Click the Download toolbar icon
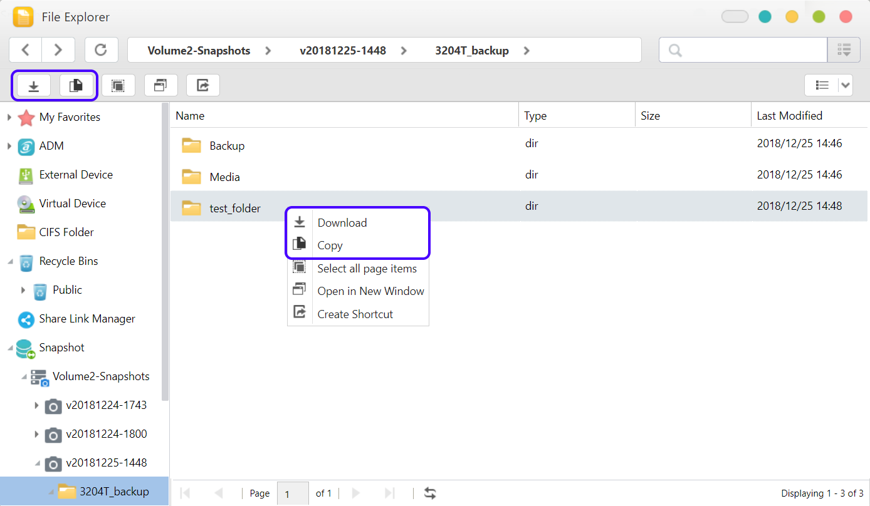 tap(34, 85)
